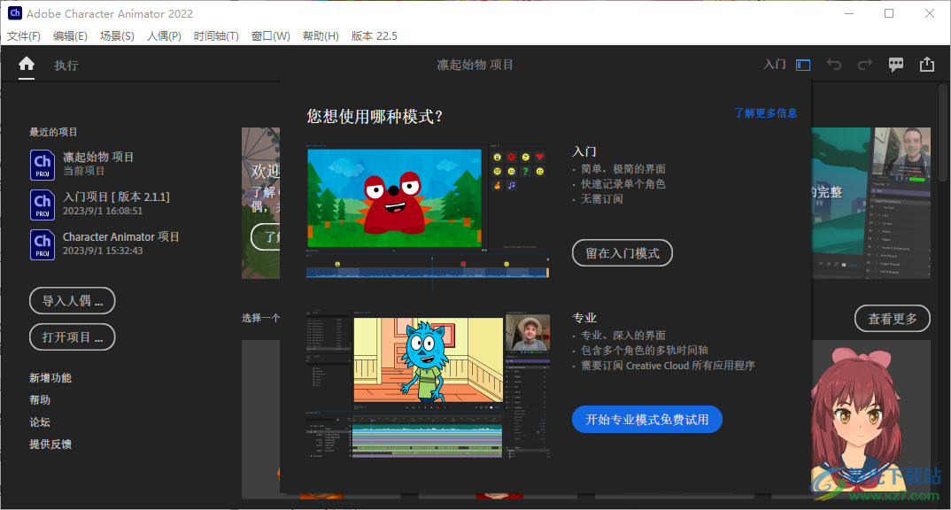The width and height of the screenshot is (951, 510).
Task: Click the 凛起始物 项目 project icon
Action: [42, 164]
